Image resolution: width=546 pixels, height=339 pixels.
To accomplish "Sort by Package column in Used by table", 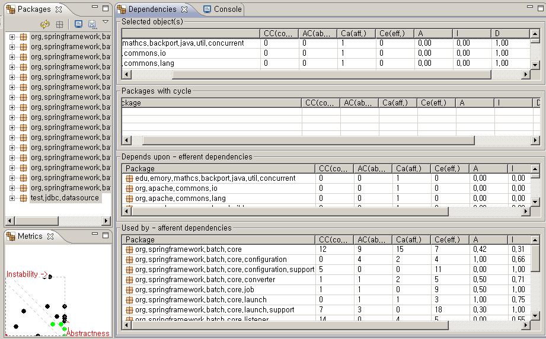I will click(x=218, y=240).
